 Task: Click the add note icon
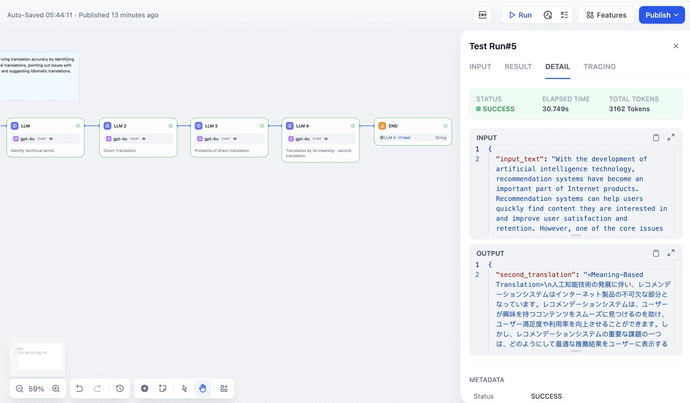pos(163,388)
